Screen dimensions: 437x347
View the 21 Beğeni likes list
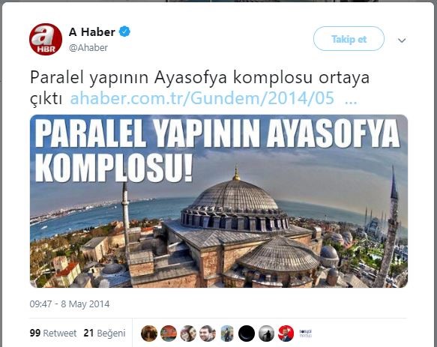(x=104, y=333)
